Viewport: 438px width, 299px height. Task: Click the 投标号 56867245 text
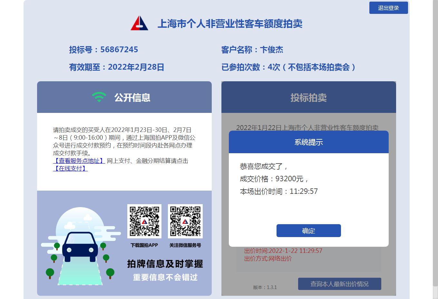pos(103,49)
